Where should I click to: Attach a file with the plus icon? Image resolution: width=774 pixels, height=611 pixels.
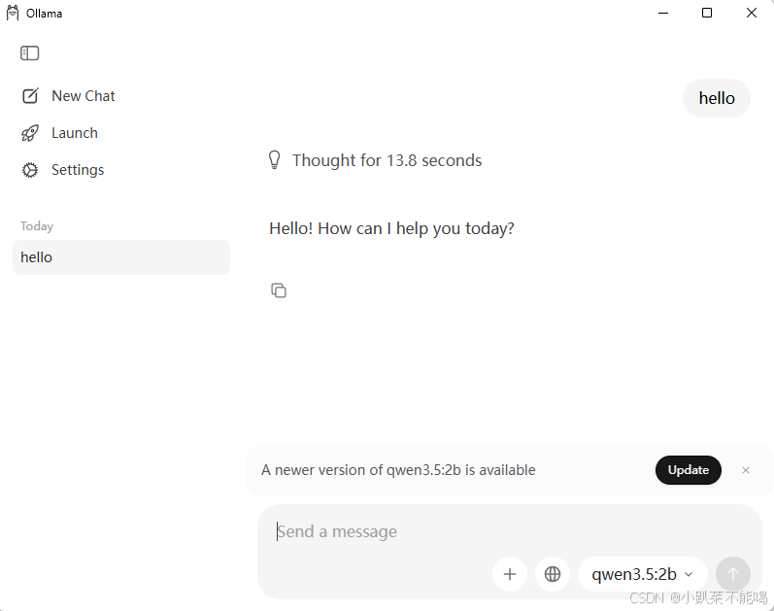[x=510, y=574]
